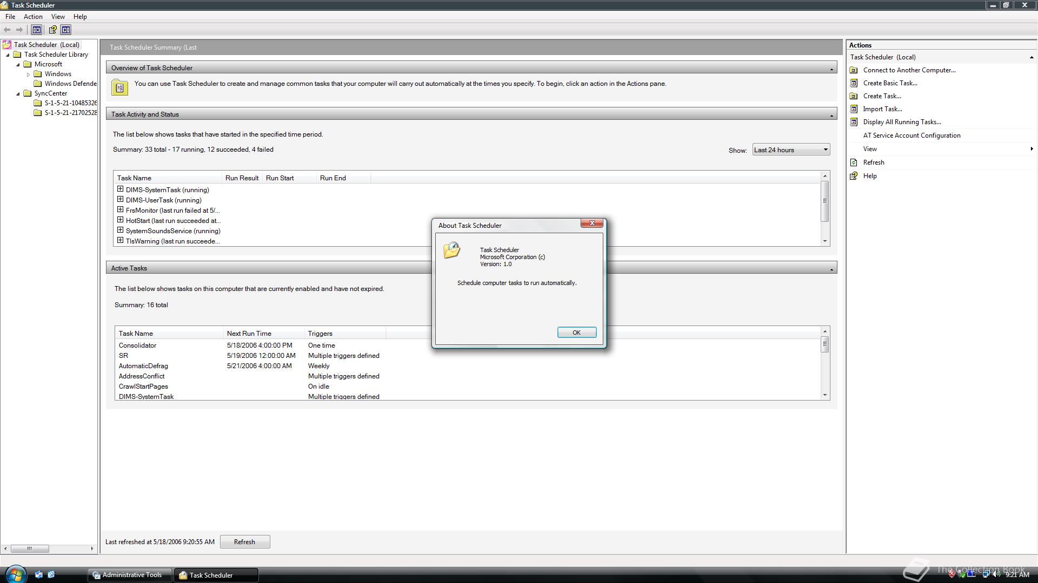This screenshot has height=583, width=1038.
Task: Expand the HotStart task row
Action: point(120,220)
